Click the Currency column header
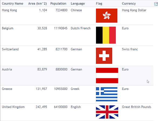The image size is (158, 121). pos(129,3)
